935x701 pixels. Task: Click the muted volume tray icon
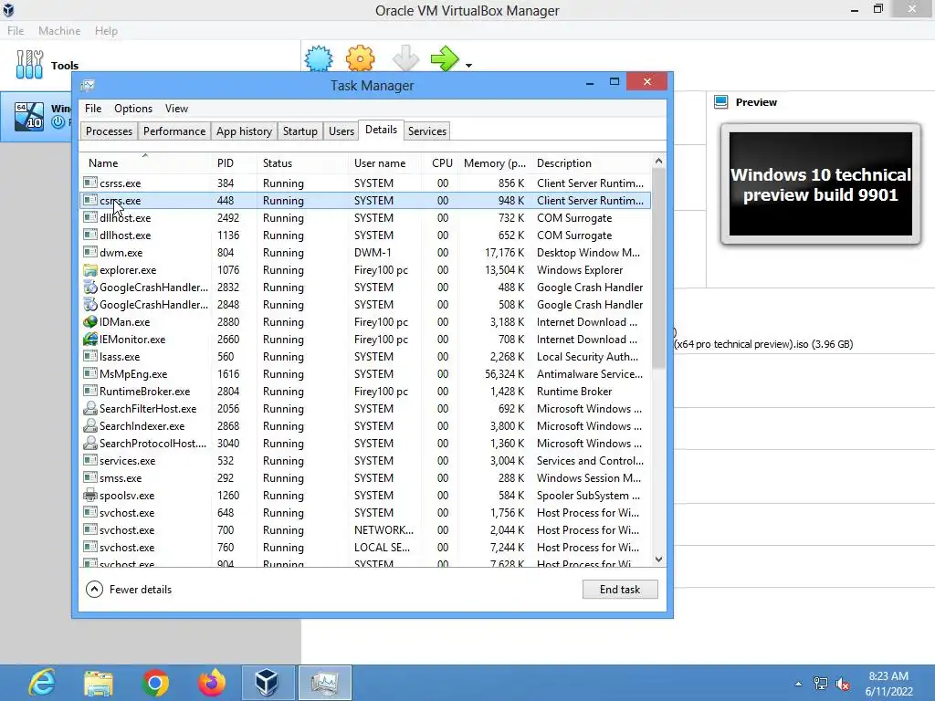[x=843, y=684]
